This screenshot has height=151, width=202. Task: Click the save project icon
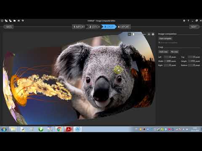pyautogui.click(x=19, y=21)
